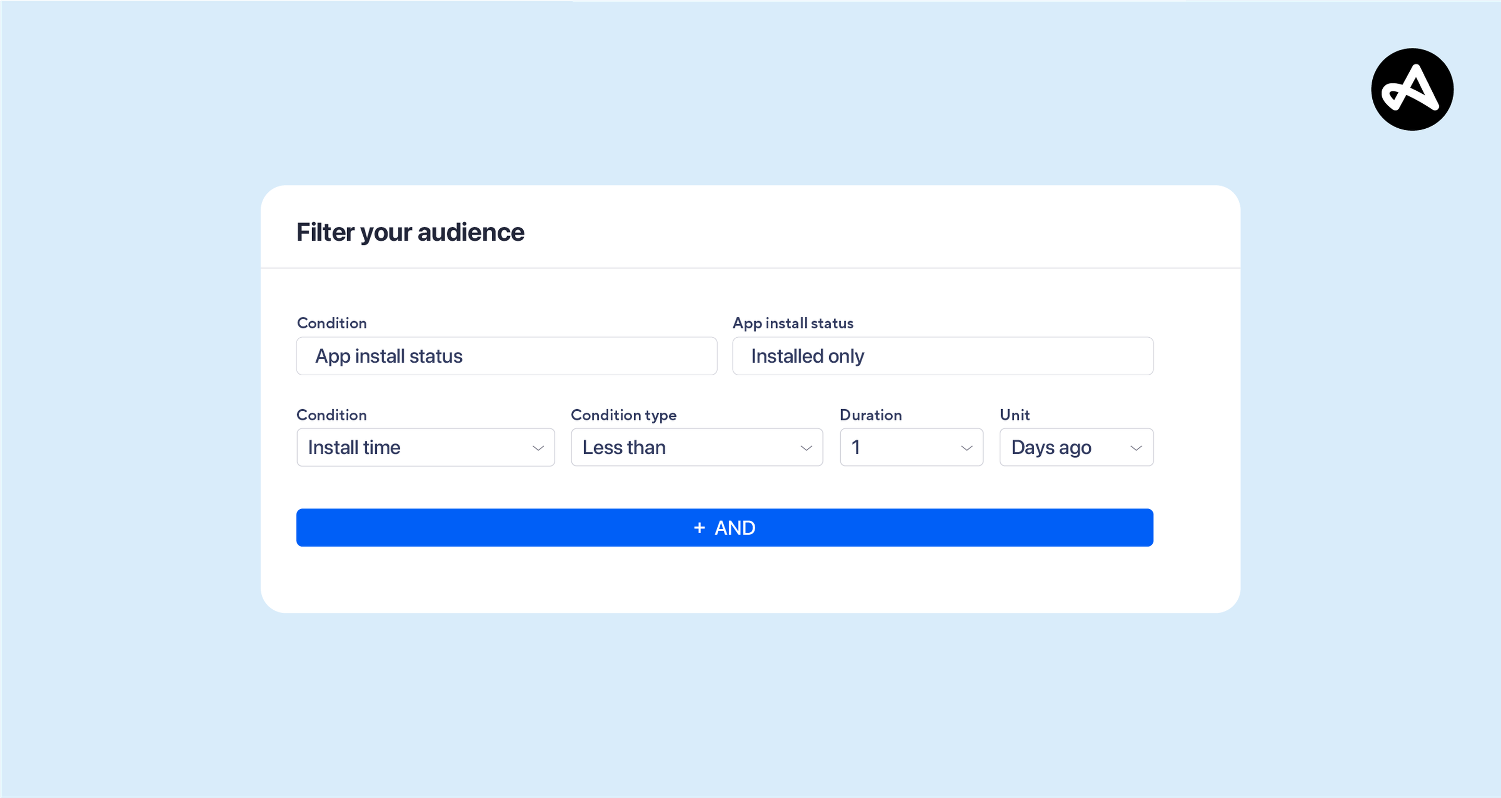
Task: Click the App install status label above Installed only
Action: click(x=792, y=323)
